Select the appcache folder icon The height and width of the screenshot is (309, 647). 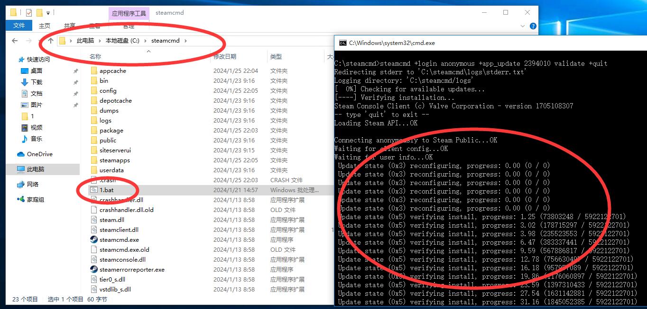pyautogui.click(x=94, y=71)
